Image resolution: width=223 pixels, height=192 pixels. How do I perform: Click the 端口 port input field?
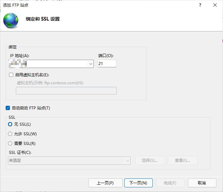click(x=107, y=63)
